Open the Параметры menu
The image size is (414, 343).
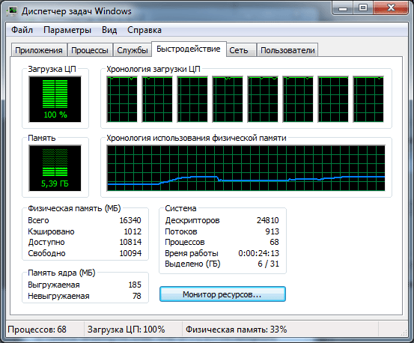(67, 30)
